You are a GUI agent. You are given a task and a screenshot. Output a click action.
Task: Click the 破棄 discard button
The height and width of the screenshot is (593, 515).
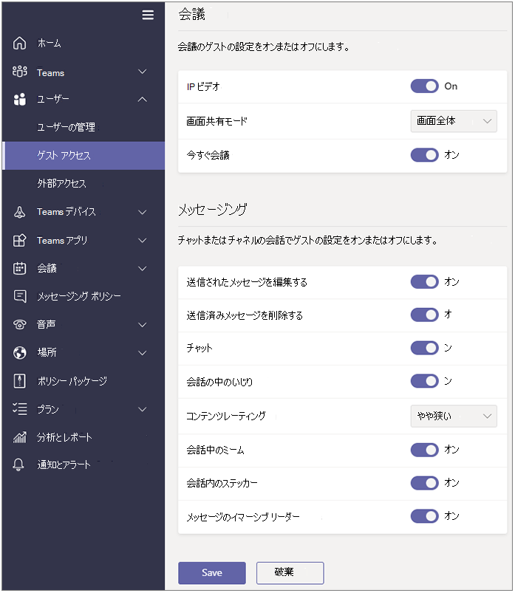[x=290, y=572]
